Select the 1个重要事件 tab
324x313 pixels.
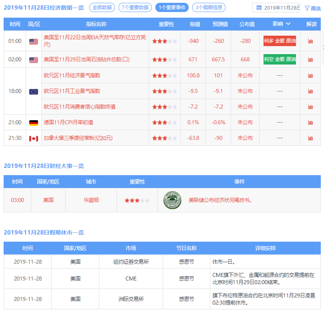172,7
